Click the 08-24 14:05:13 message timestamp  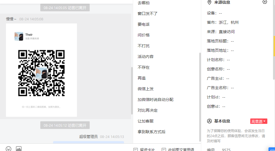coord(112,137)
